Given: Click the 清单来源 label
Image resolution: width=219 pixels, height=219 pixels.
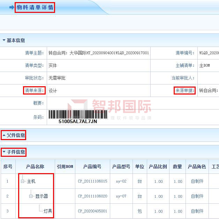Looking at the screenshot, I should 34,90.
